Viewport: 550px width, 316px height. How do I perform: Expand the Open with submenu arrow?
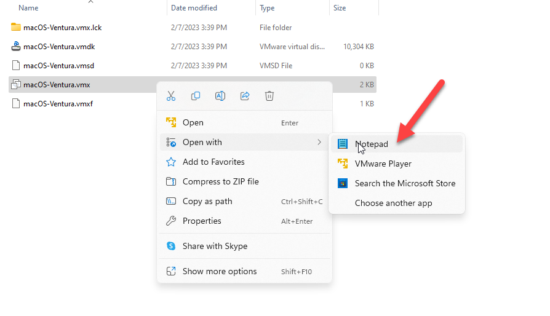[319, 142]
